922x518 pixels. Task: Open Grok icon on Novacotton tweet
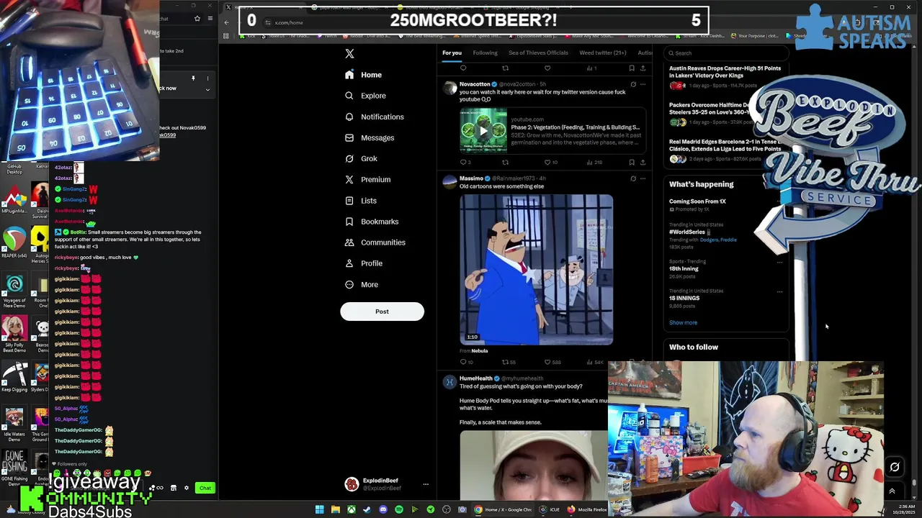click(x=633, y=84)
